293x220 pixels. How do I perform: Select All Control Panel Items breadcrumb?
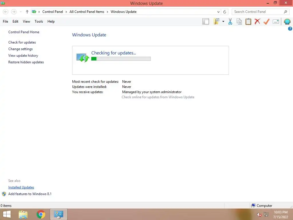(87, 11)
